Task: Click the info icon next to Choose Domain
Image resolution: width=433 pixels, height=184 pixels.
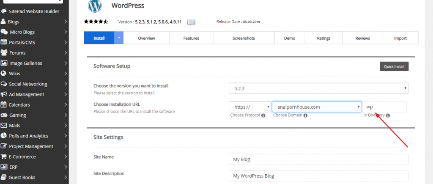Action: pos(305,115)
